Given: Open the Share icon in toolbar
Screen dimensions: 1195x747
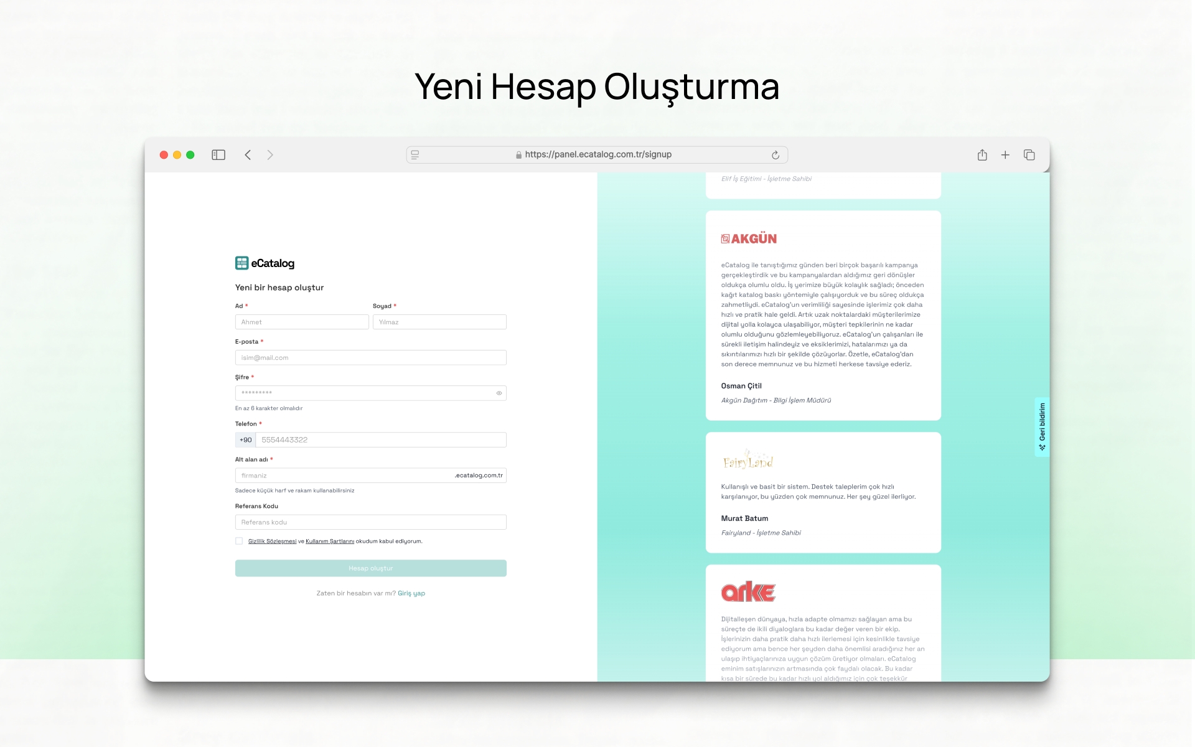Looking at the screenshot, I should point(982,155).
